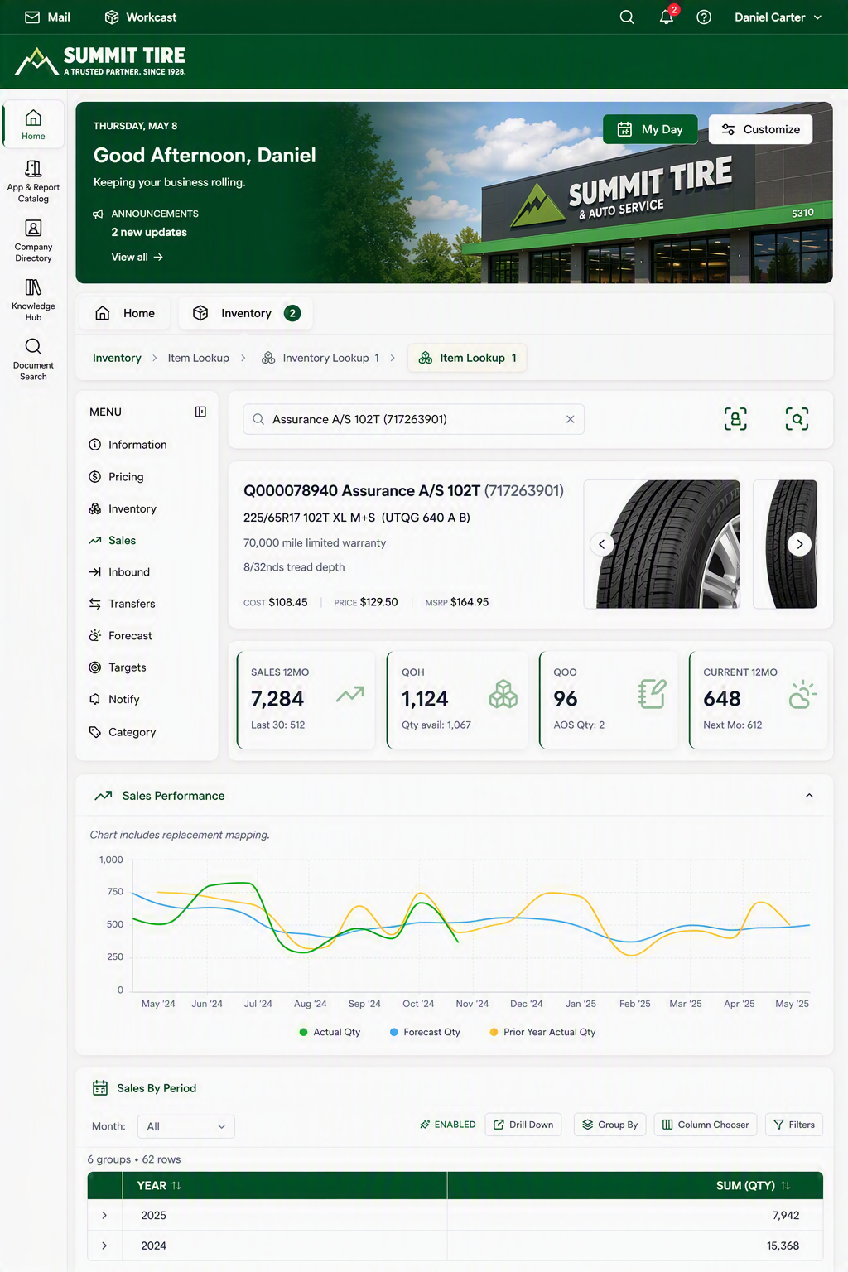The width and height of the screenshot is (848, 1272).
Task: Click the Drill Down button
Action: click(523, 1125)
